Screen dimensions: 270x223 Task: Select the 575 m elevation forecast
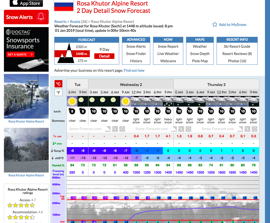coord(82,61)
